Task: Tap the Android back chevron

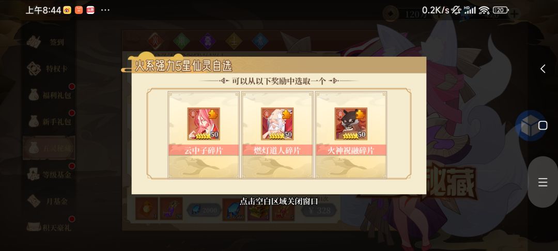Action: [542, 69]
